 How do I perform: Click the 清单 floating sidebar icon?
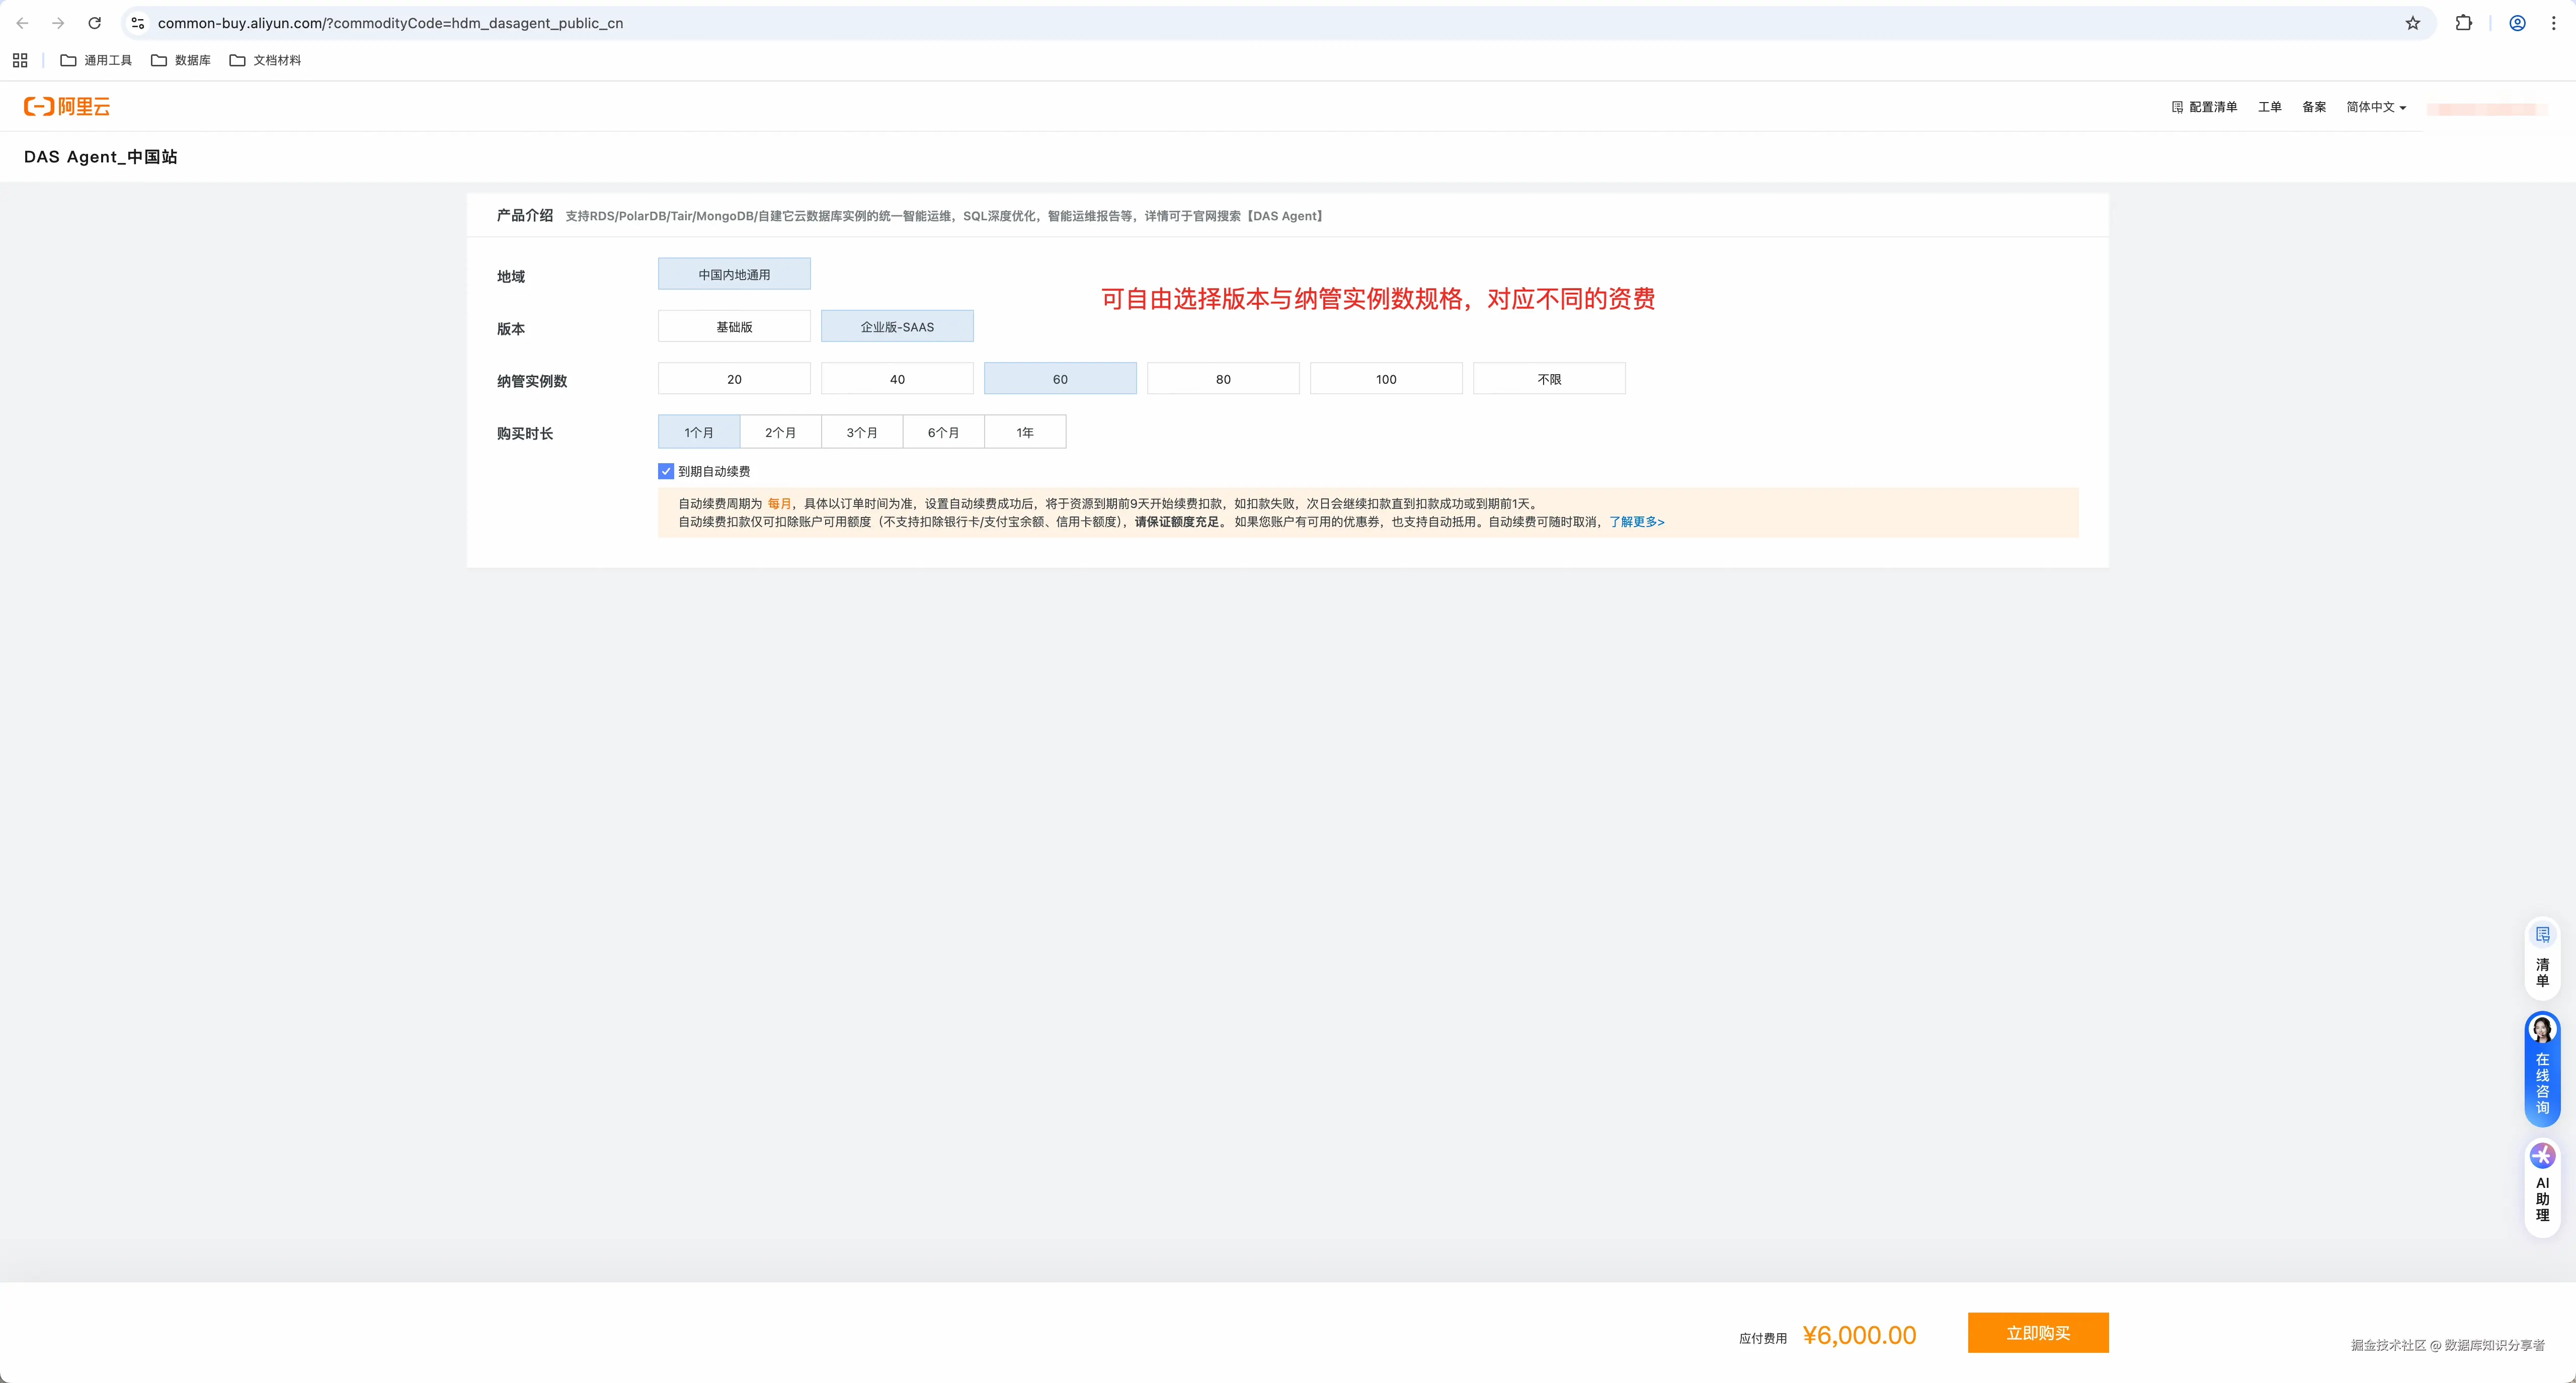coord(2542,935)
